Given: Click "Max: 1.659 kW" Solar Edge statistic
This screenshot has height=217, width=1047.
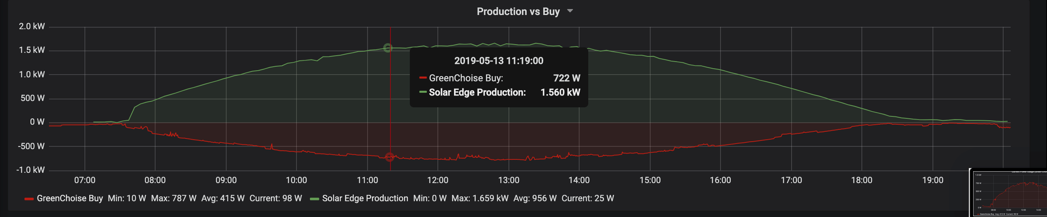Looking at the screenshot, I should pyautogui.click(x=480, y=198).
